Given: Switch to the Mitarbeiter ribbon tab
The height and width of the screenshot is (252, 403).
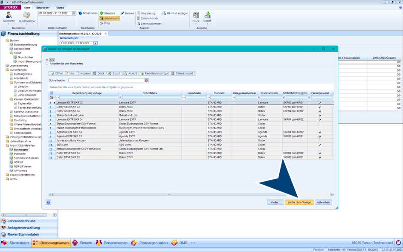Looking at the screenshot, I should point(43,7).
